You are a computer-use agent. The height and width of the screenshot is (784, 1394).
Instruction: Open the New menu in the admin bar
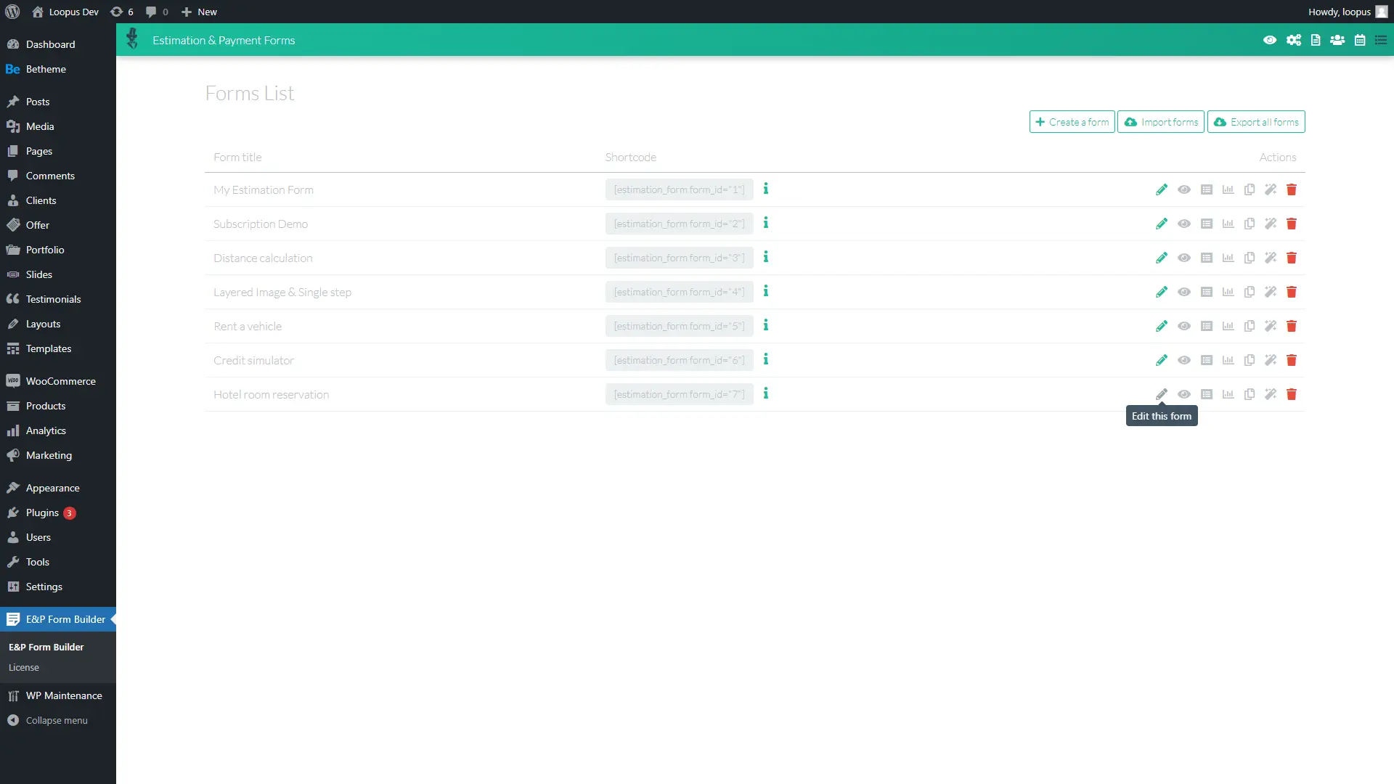click(x=199, y=12)
